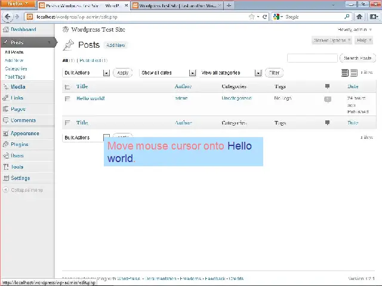Open Post Tags submenu item
This screenshot has height=286, width=382.
[15, 77]
